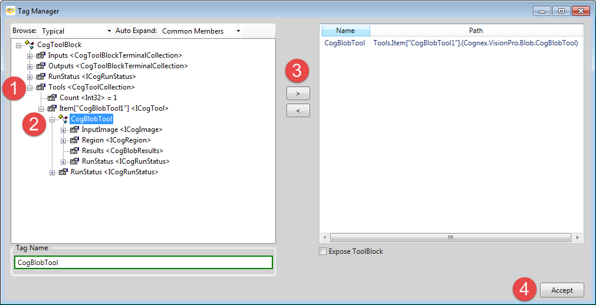
Task: Open the Auto Expand dropdown
Action: [x=201, y=31]
